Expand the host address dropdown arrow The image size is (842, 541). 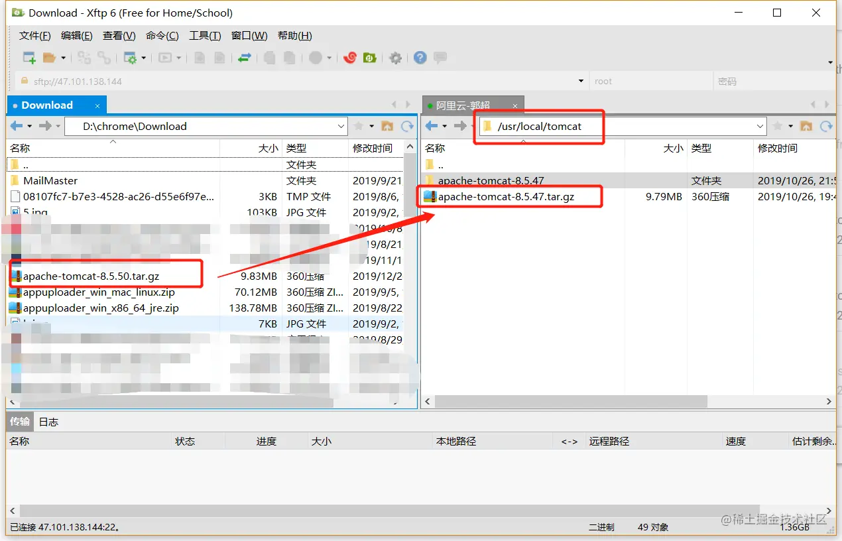pyautogui.click(x=581, y=82)
